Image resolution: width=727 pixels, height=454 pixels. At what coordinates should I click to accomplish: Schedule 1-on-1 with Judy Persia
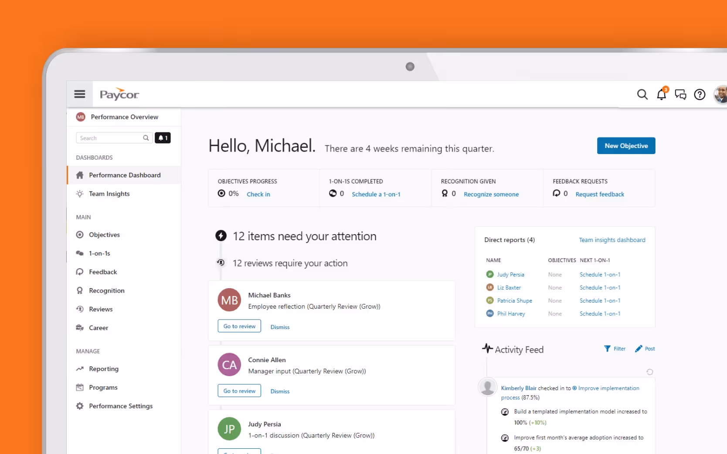(600, 275)
